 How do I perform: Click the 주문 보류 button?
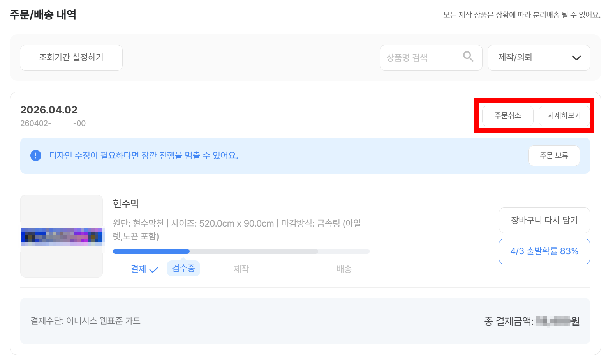coord(554,156)
